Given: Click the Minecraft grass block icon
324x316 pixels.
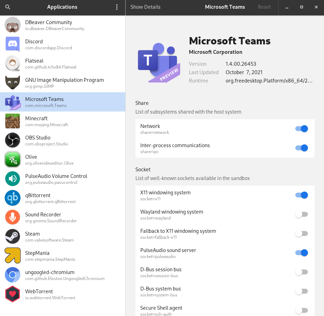Looking at the screenshot, I should click(x=13, y=121).
